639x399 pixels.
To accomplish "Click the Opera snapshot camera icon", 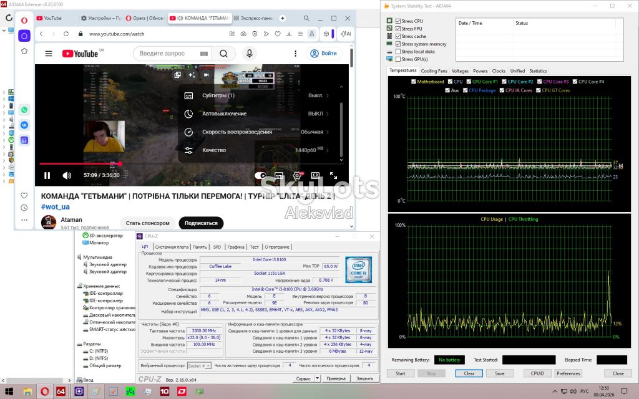I will pos(243,34).
